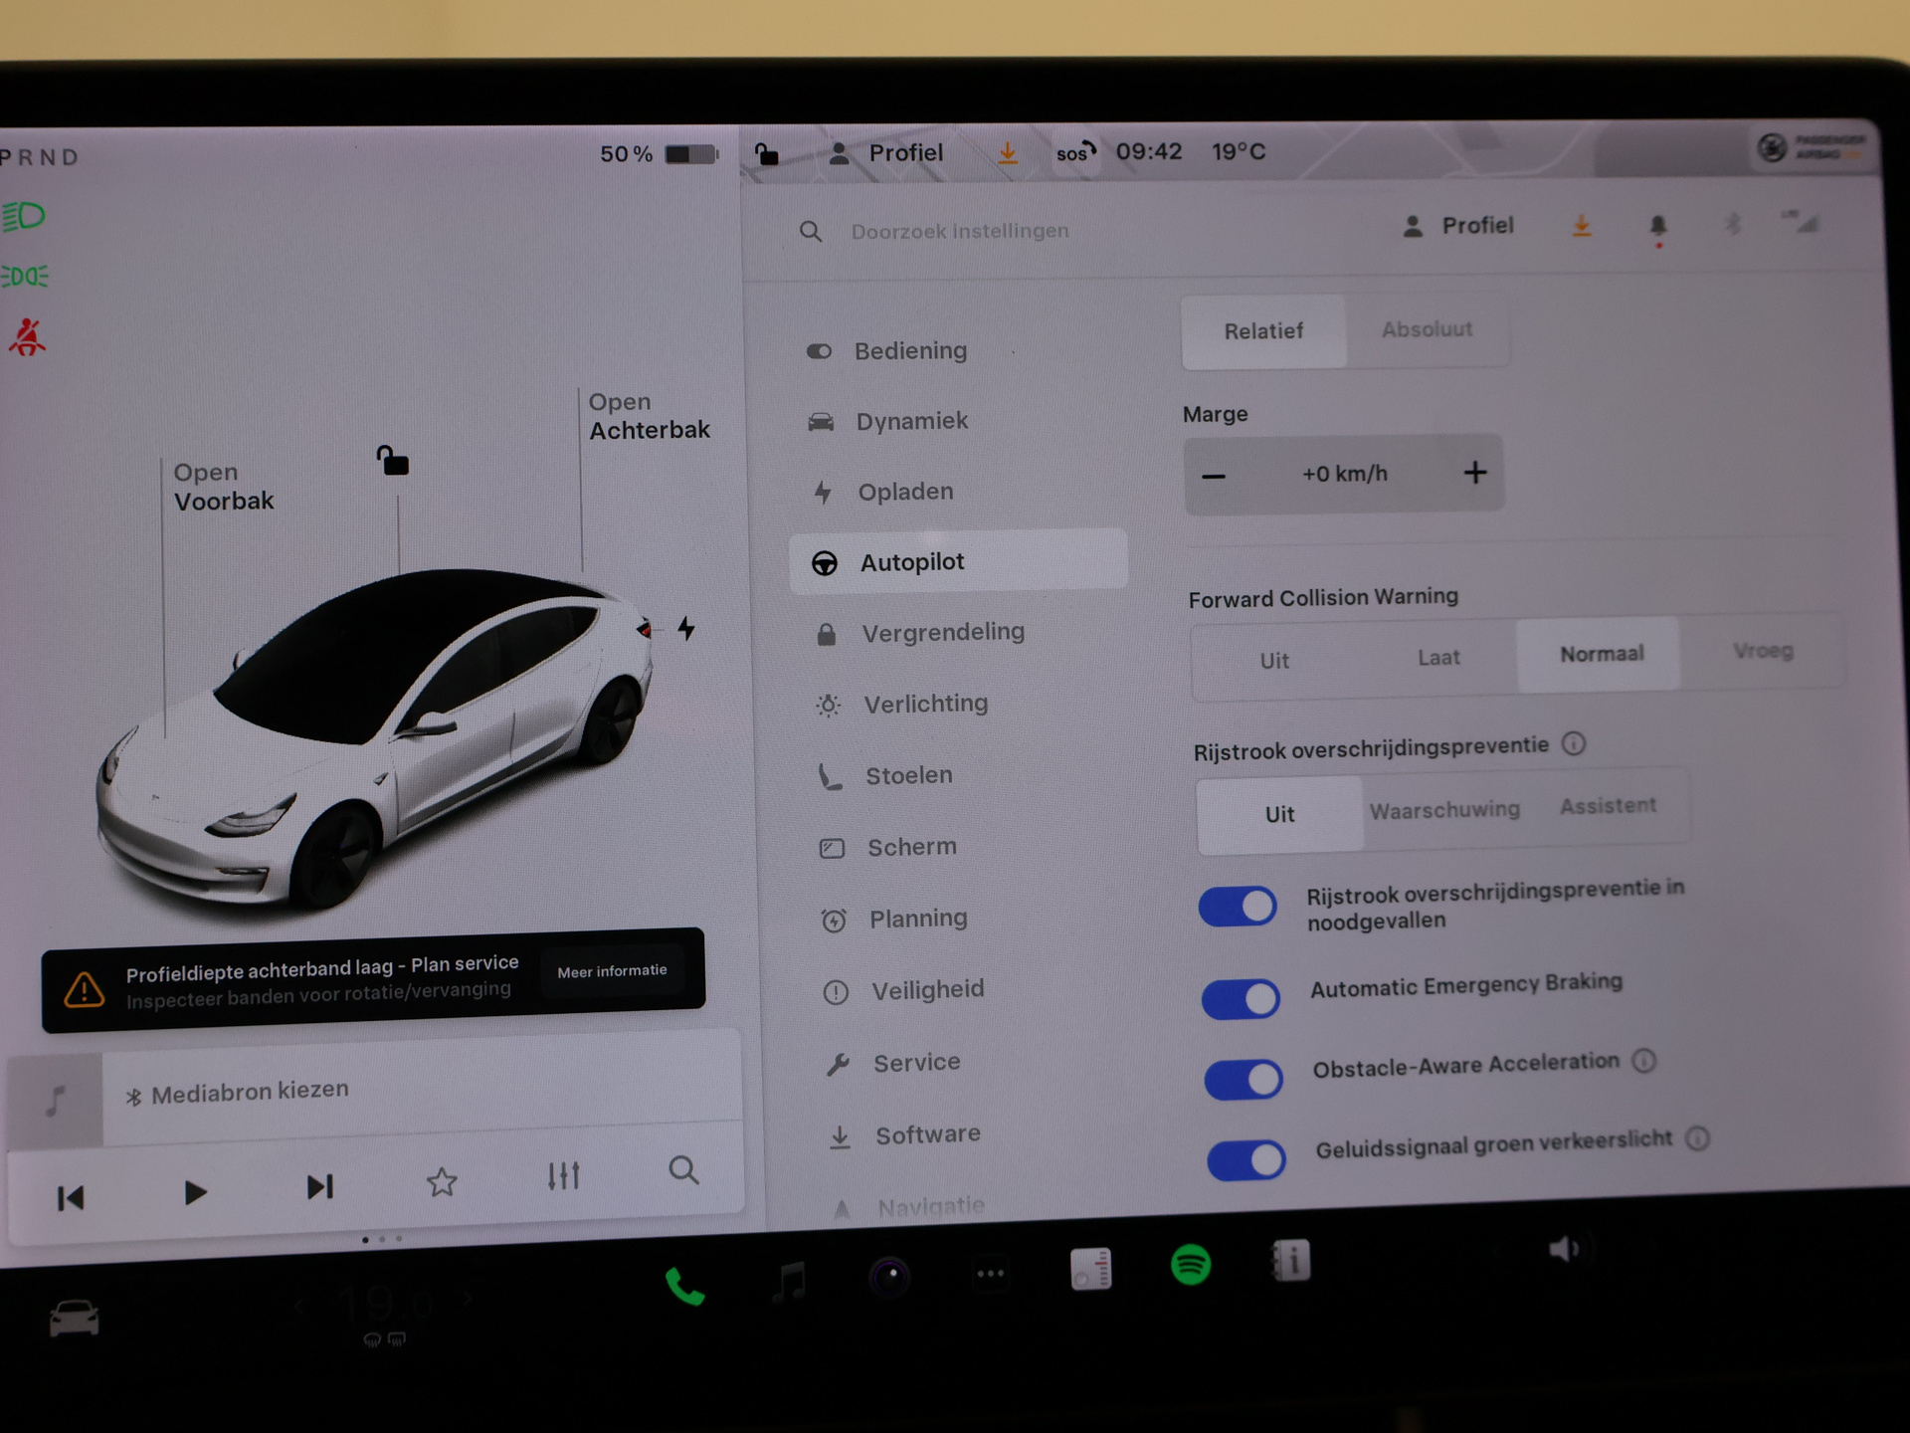
Task: Decrease Marge speed offset with minus
Action: coord(1213,477)
